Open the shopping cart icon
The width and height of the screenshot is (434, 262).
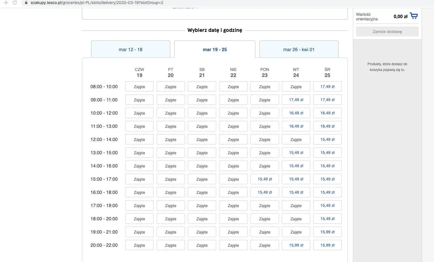pyautogui.click(x=414, y=16)
